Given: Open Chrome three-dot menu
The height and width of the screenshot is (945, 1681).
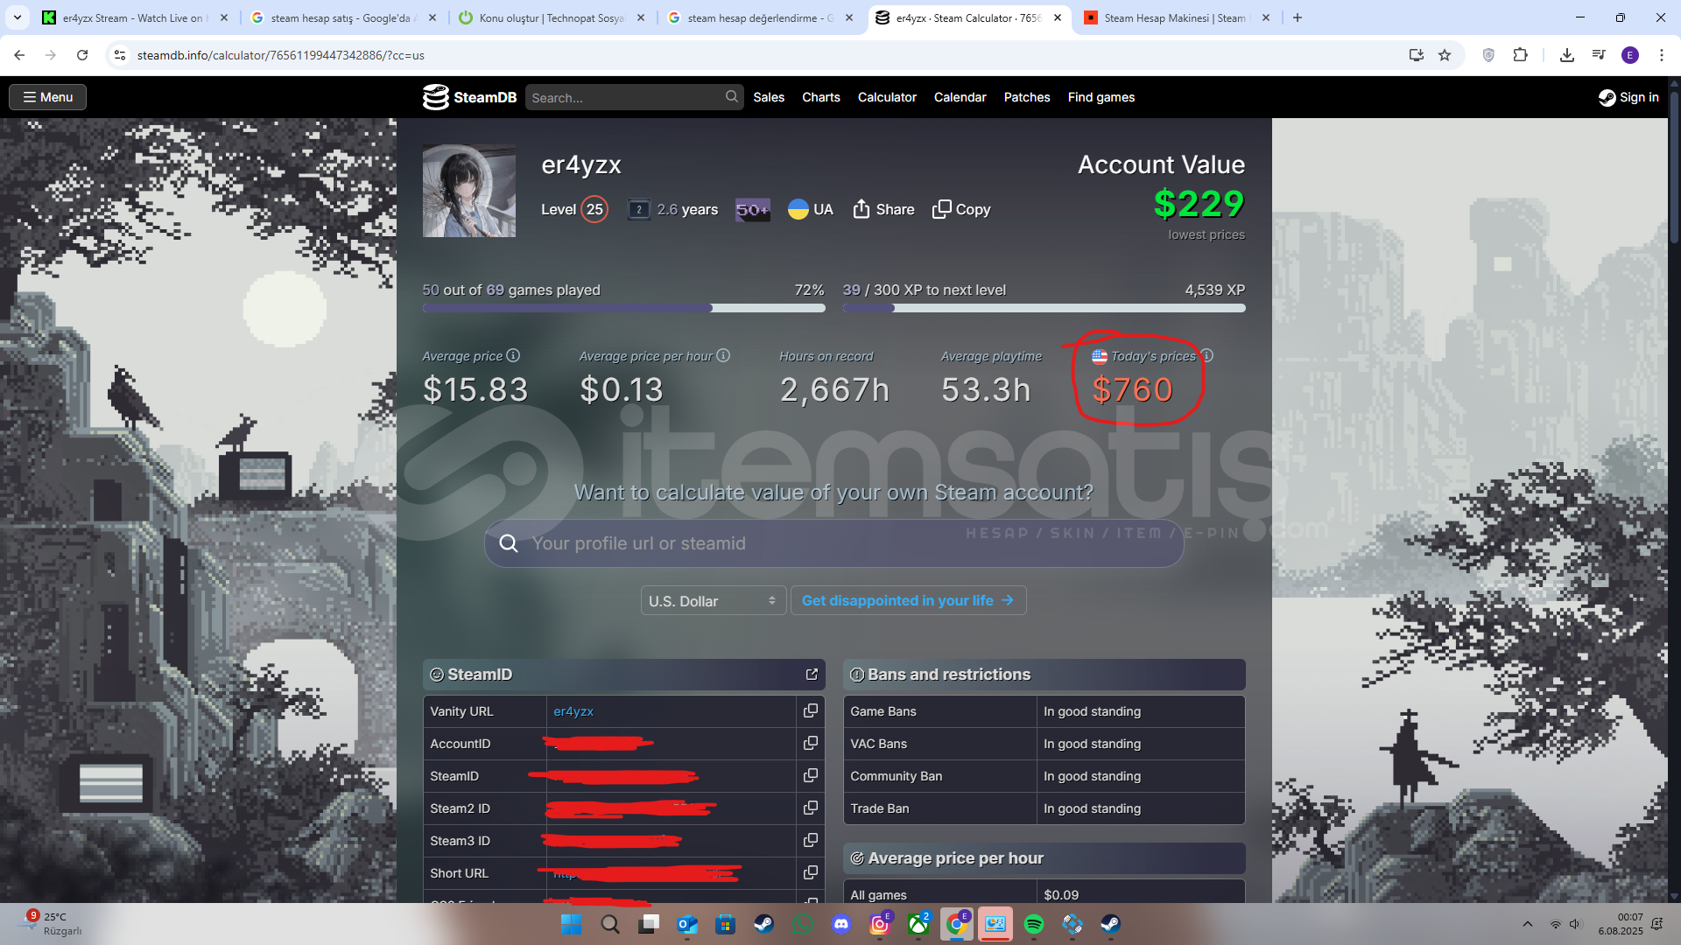Looking at the screenshot, I should click(x=1662, y=55).
